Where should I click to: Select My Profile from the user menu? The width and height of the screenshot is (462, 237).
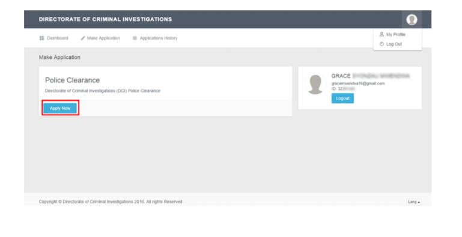tap(392, 34)
